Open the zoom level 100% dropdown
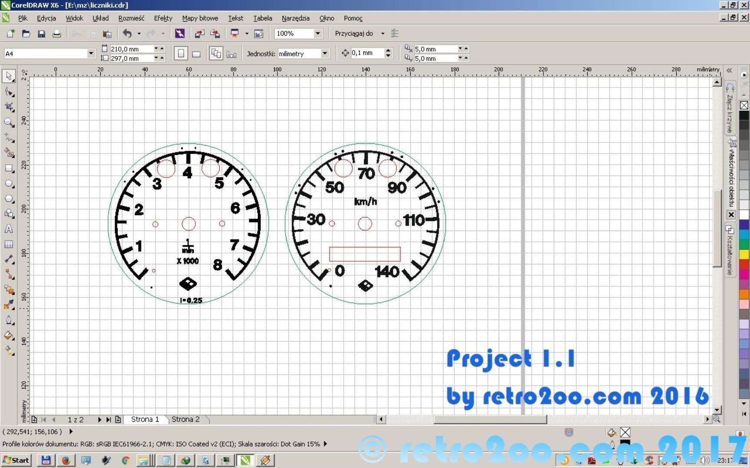 click(x=318, y=33)
